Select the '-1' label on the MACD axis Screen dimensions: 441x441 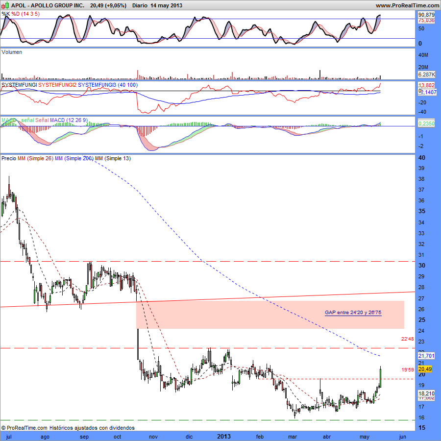click(421, 136)
